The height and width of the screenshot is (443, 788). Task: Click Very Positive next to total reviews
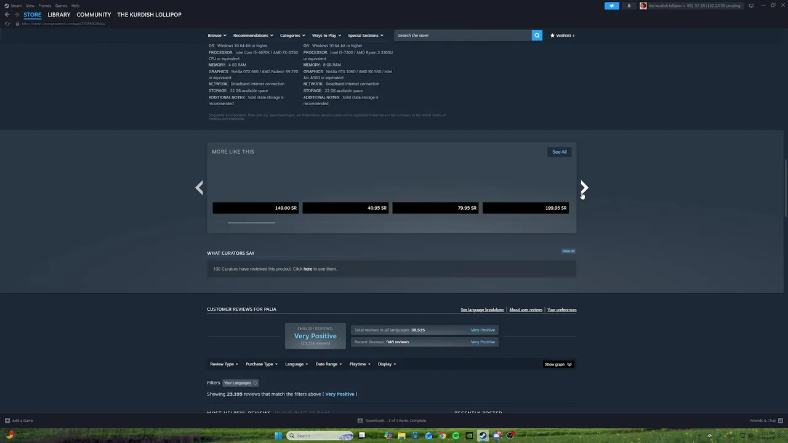(x=483, y=330)
